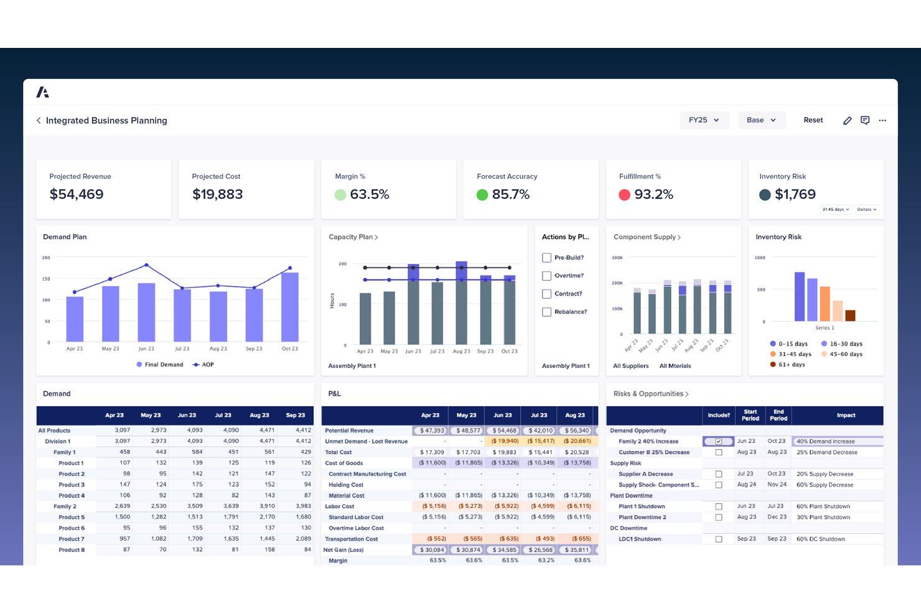Open the edit pencil icon

[847, 121]
